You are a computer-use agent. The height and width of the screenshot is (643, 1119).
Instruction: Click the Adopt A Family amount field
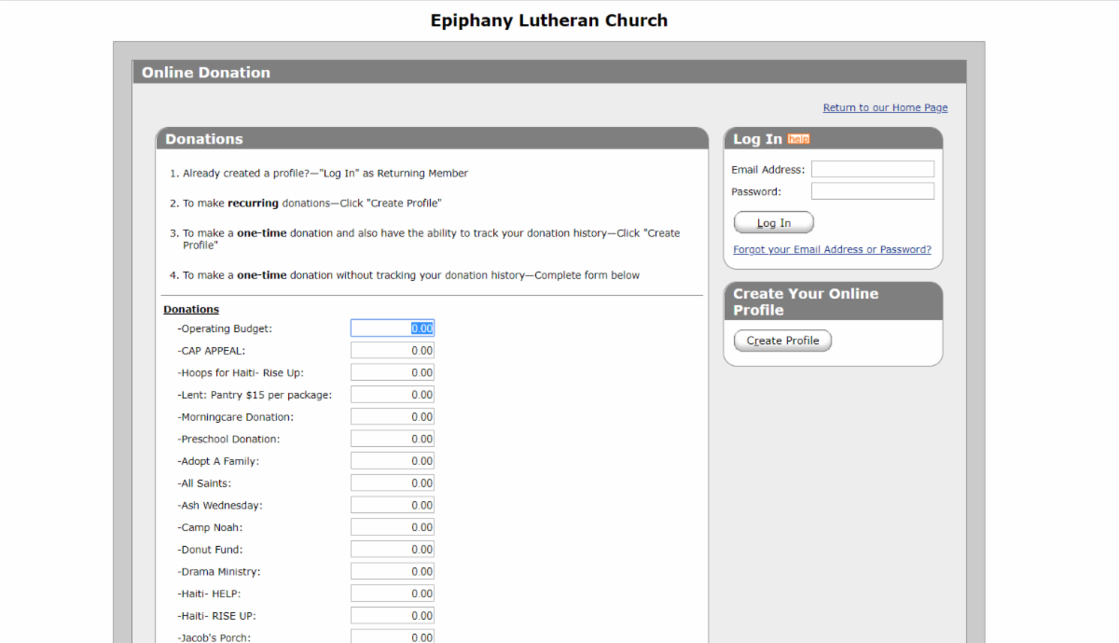(393, 461)
